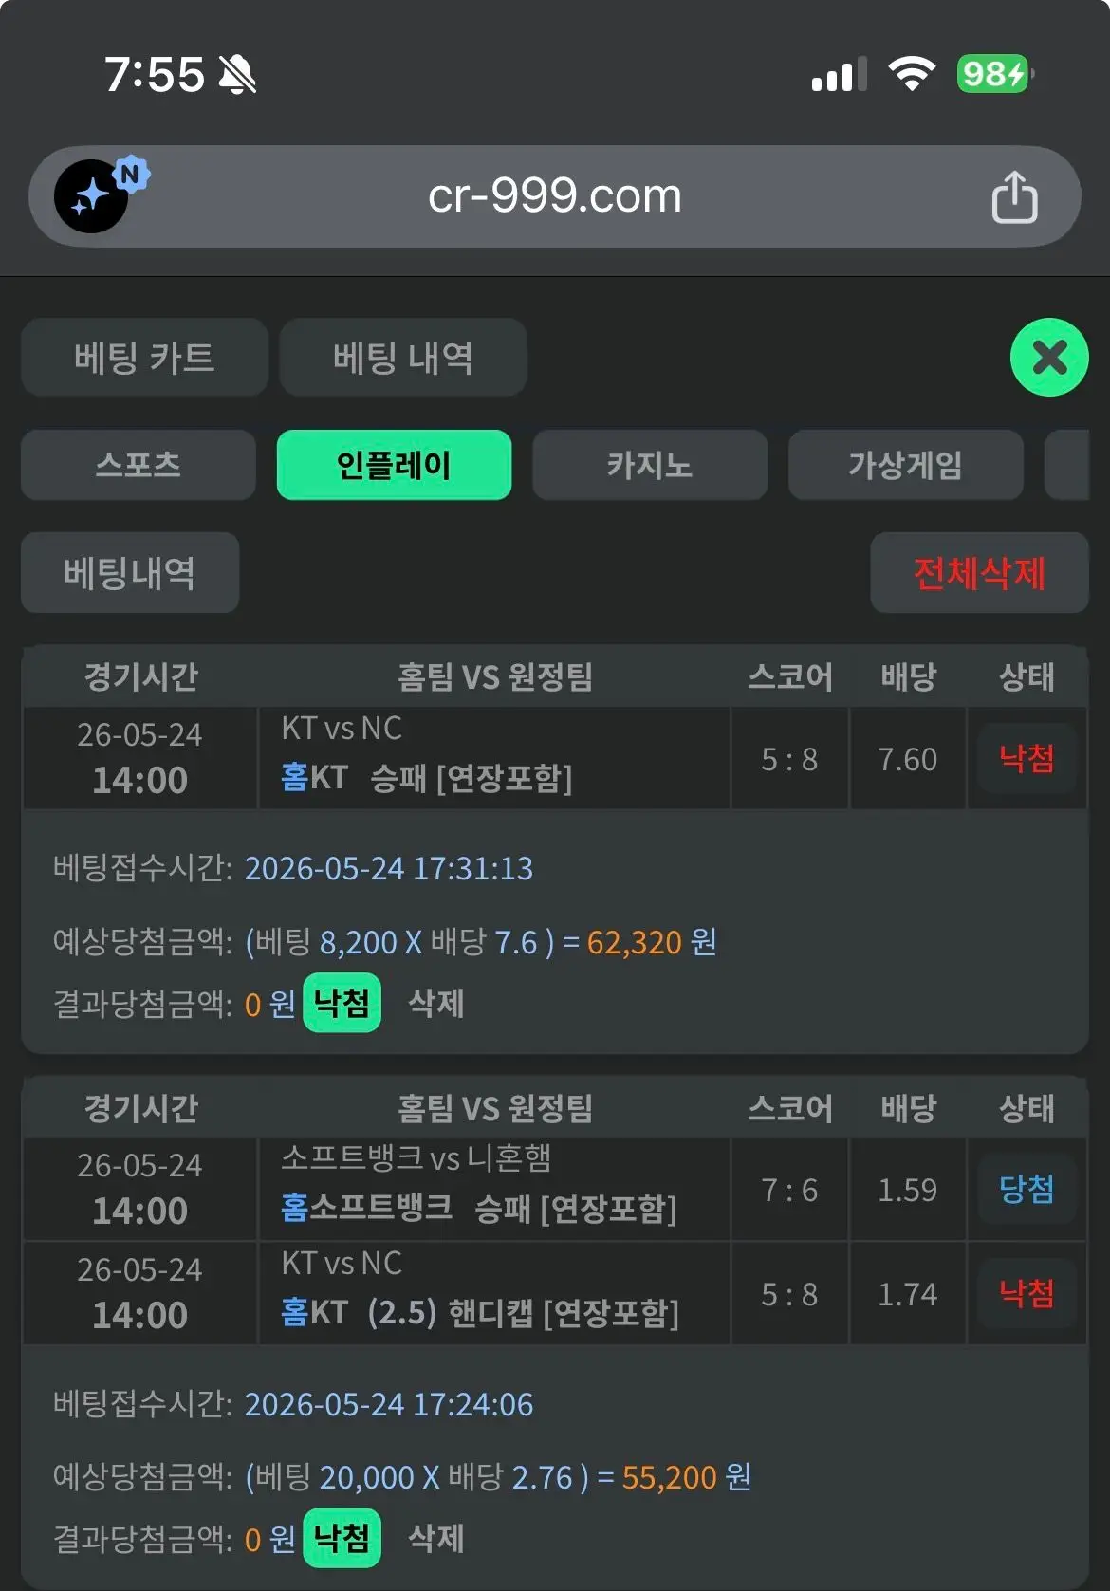Image resolution: width=1110 pixels, height=1591 pixels.
Task: Tap the Wi-Fi icon in status bar
Action: (x=911, y=73)
